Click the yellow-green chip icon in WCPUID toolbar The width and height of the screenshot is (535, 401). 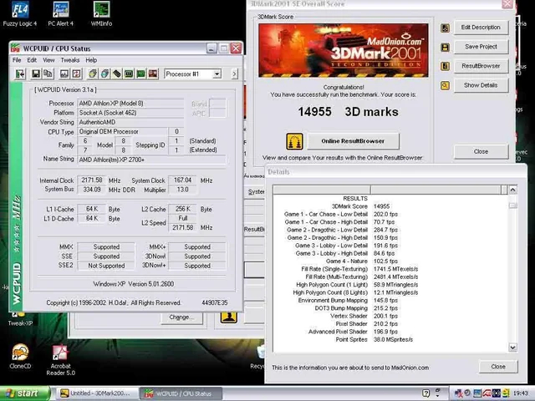click(x=93, y=74)
